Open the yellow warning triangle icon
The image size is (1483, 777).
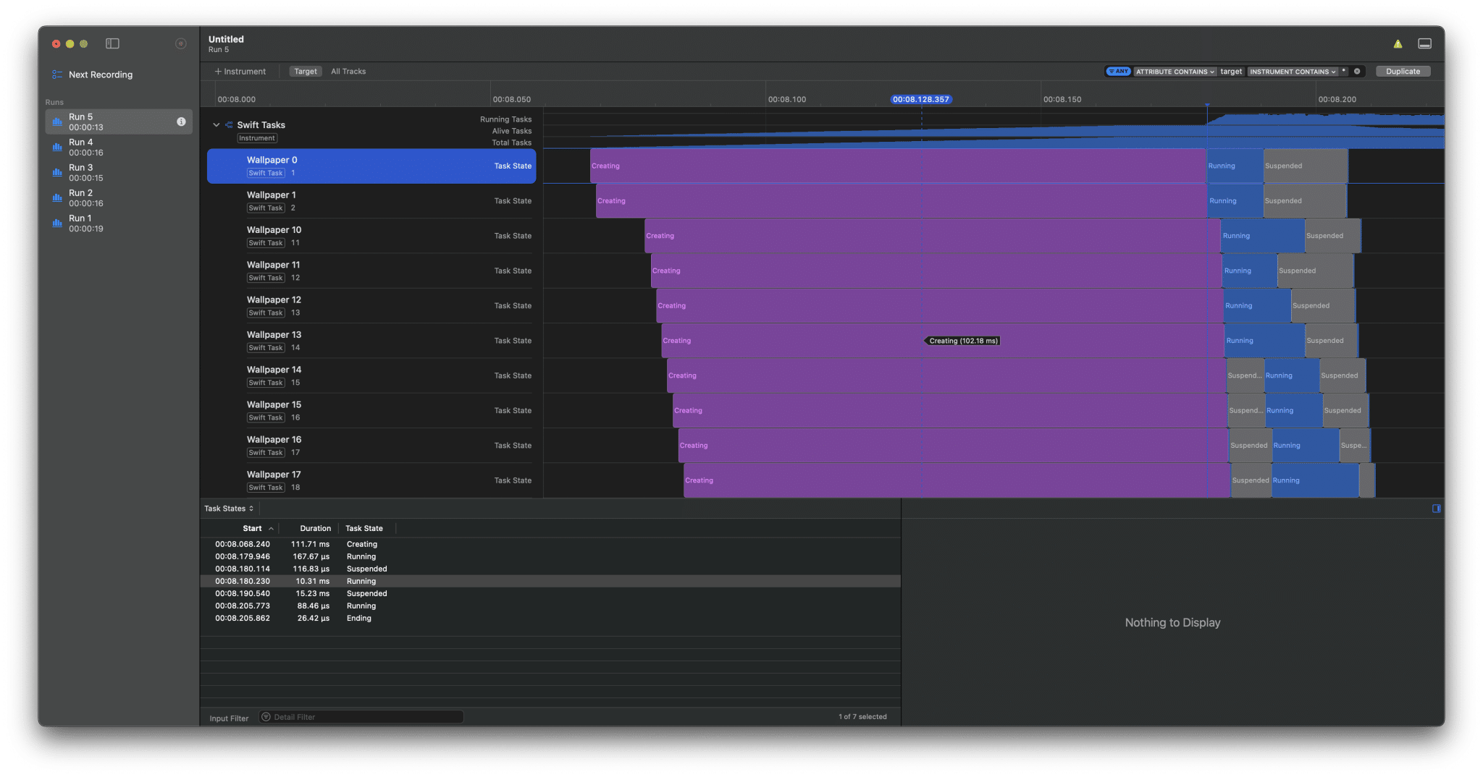pos(1397,44)
